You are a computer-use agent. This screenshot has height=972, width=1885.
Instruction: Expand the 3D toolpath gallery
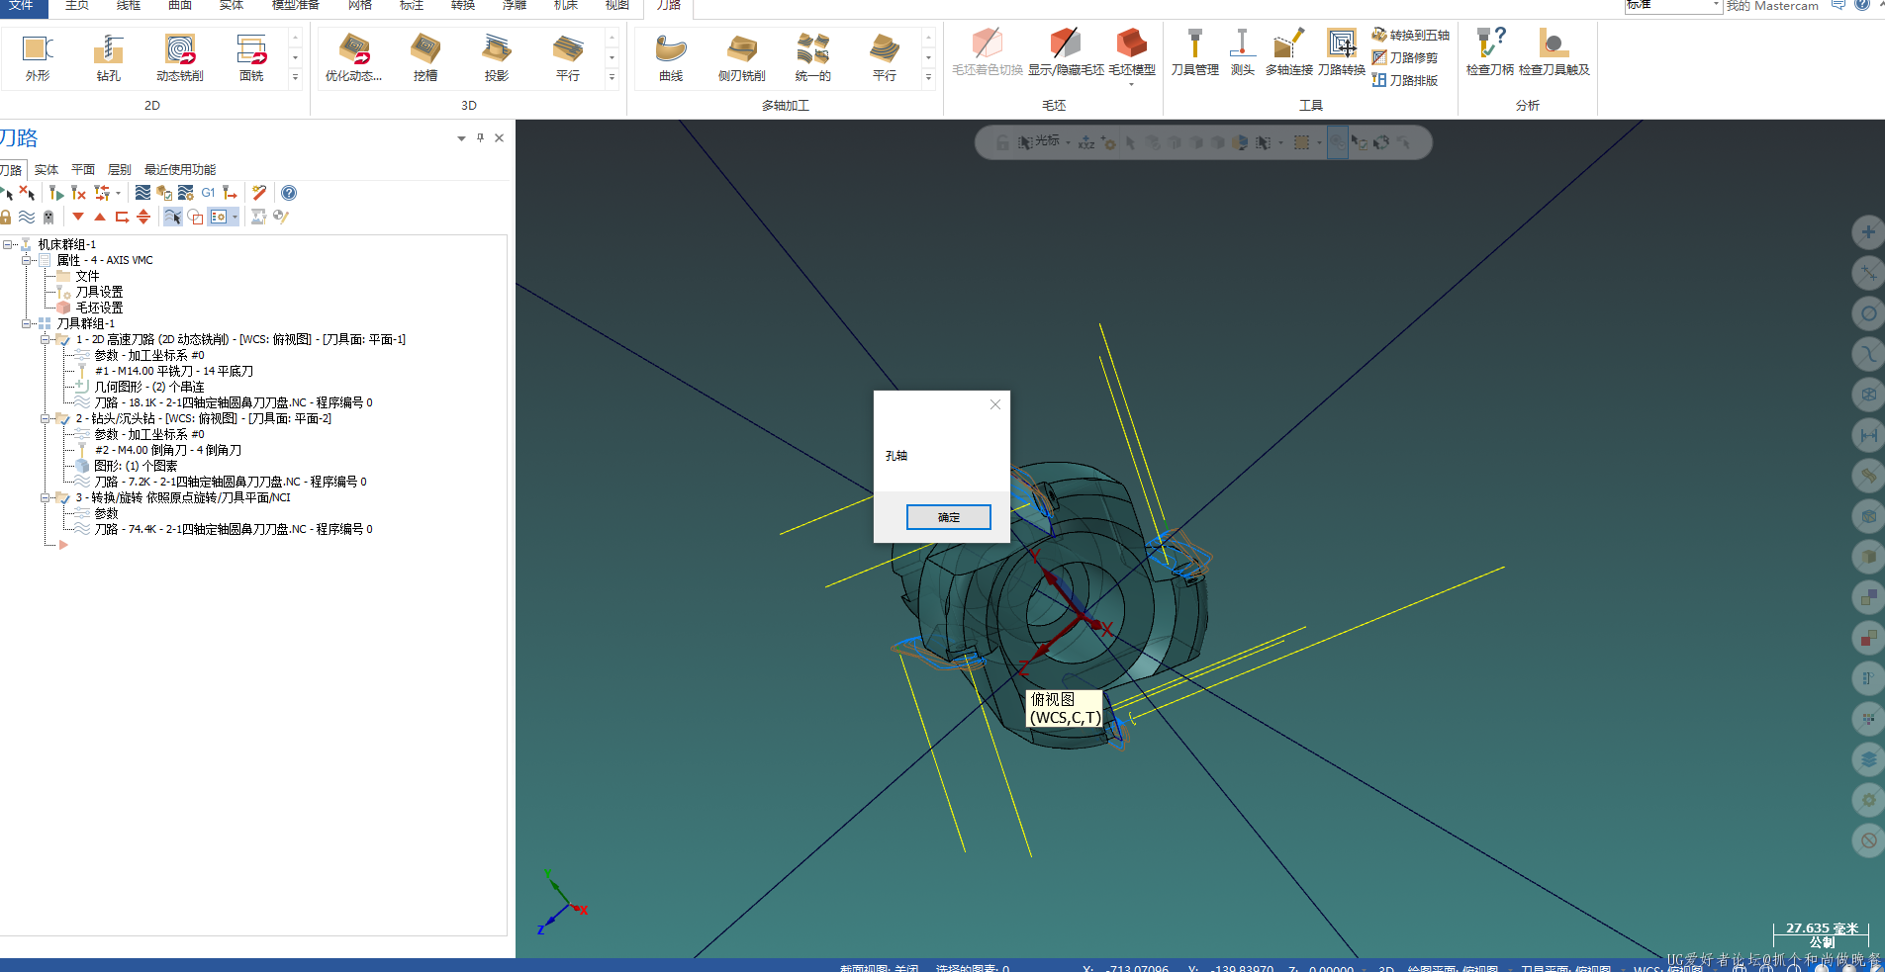[x=612, y=77]
